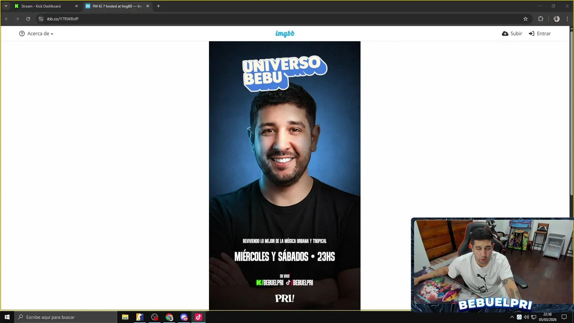Close the Stream - Kick Dashboard tab
Screen dimensions: 574x323
click(76, 6)
